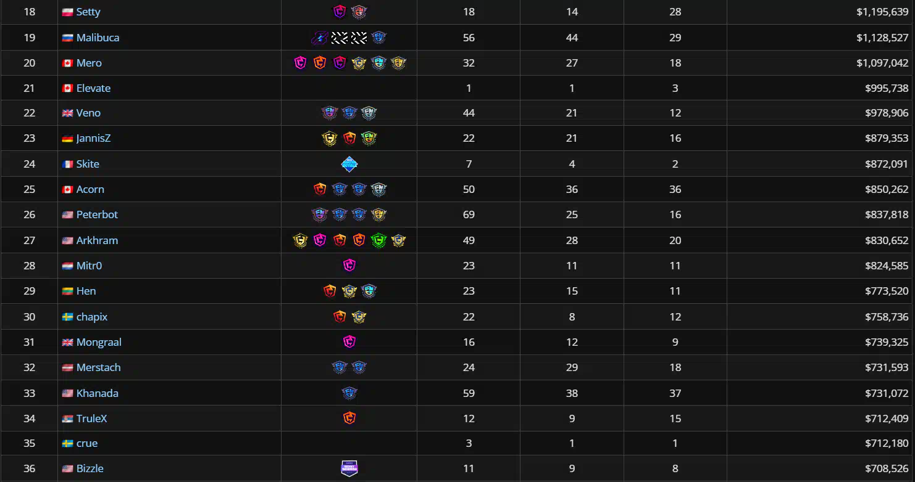
Task: Click TruleX's orange trophy icon
Action: (349, 419)
